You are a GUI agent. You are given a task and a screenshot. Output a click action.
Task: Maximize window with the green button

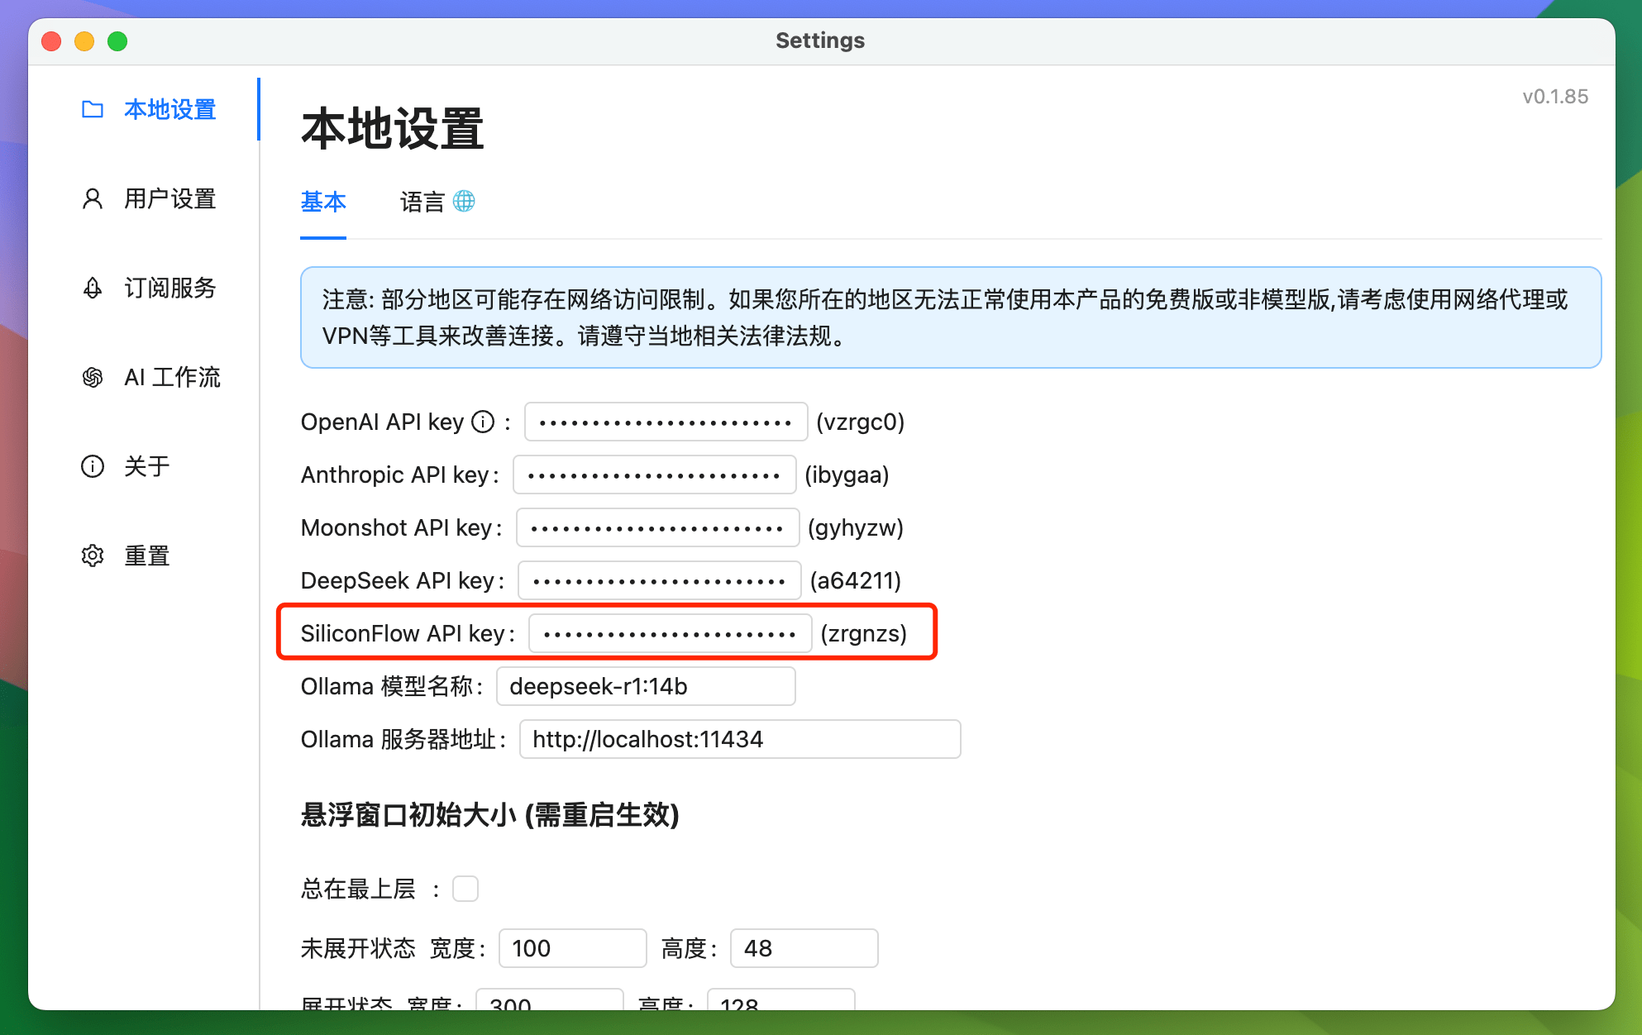(117, 41)
